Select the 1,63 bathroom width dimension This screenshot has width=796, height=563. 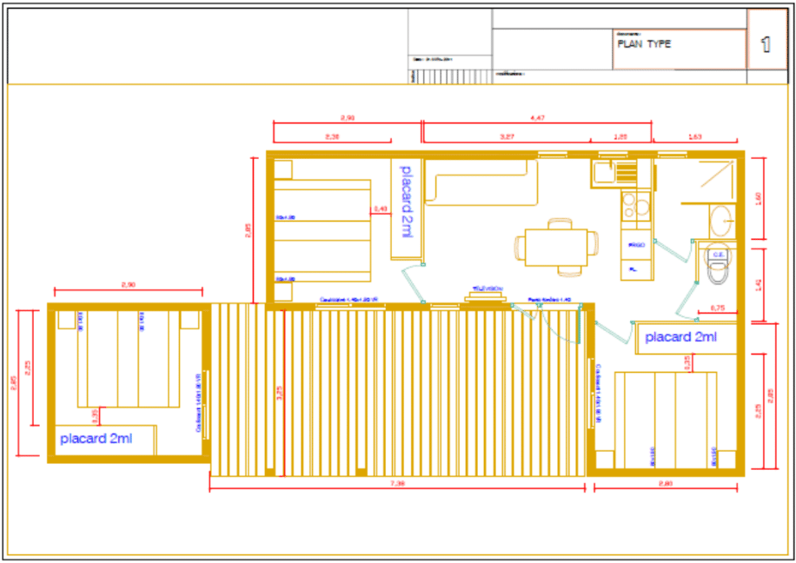point(695,136)
